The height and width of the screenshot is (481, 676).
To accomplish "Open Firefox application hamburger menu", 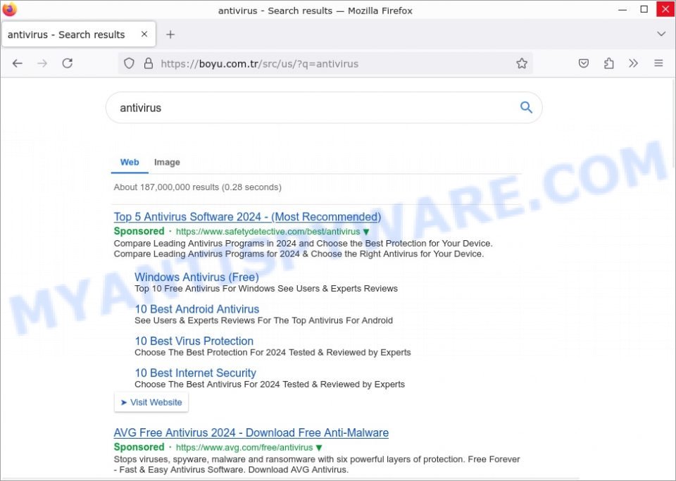I will point(658,64).
